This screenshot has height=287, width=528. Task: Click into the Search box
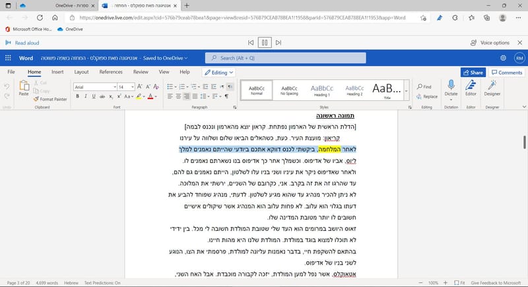[x=285, y=58]
